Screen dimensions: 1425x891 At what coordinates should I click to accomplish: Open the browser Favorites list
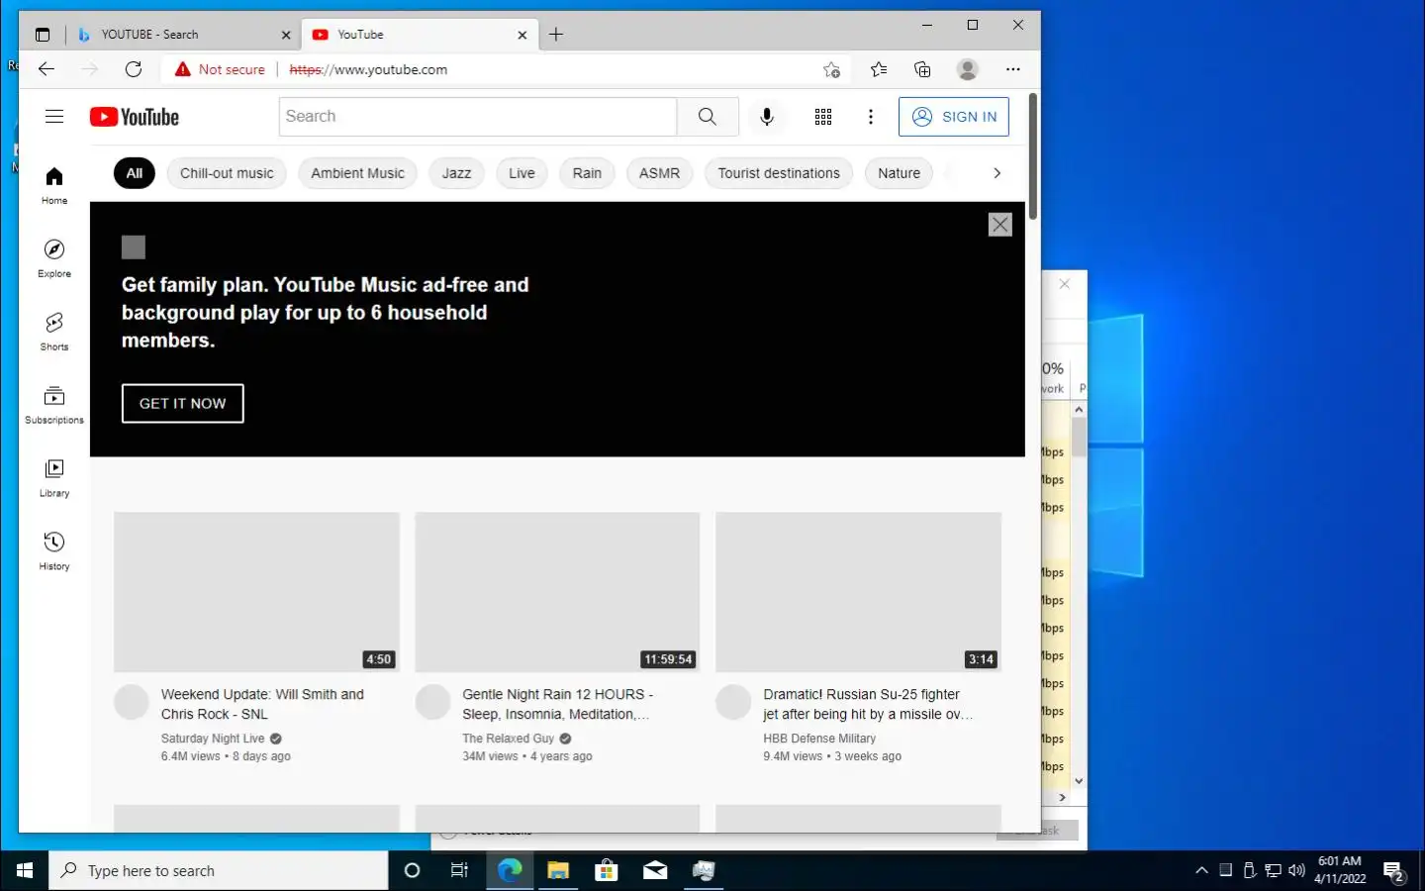coord(879,69)
